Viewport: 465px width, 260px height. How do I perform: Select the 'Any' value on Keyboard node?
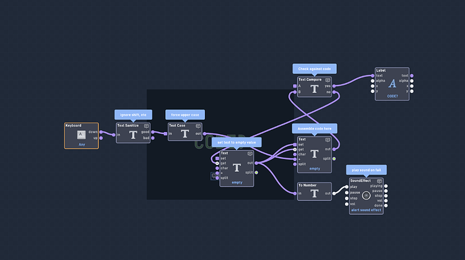tap(82, 144)
